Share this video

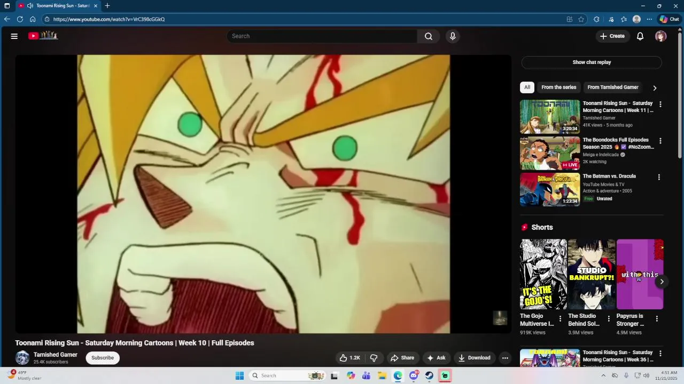coord(402,358)
